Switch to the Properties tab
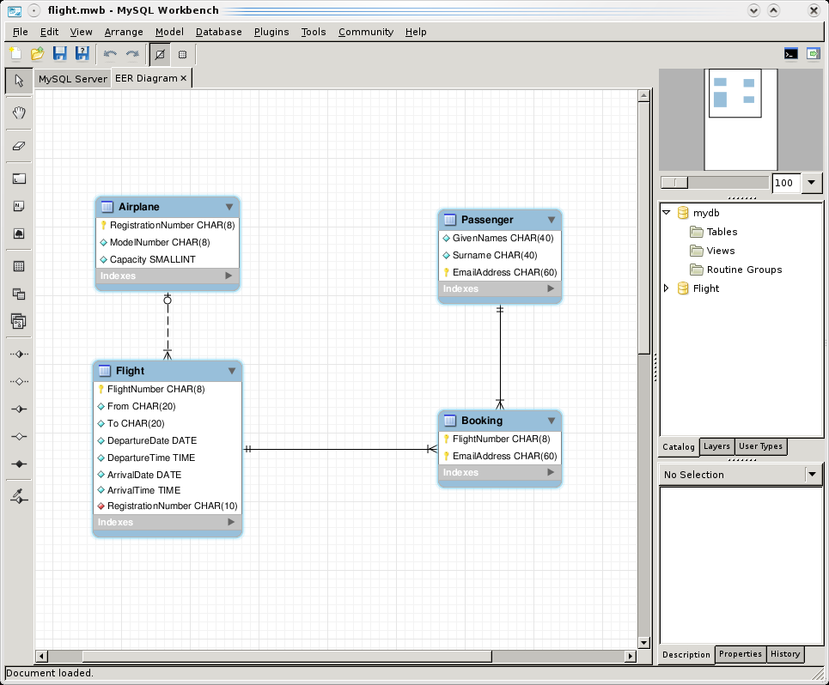Viewport: 829px width, 685px height. pyautogui.click(x=741, y=654)
